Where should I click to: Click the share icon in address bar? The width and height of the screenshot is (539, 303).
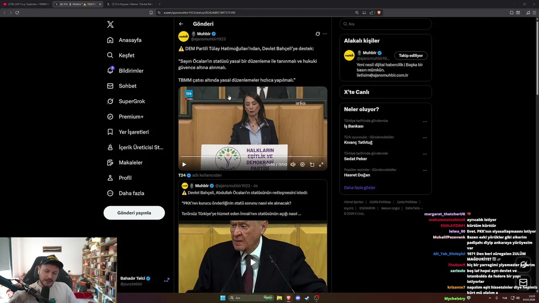(x=371, y=13)
